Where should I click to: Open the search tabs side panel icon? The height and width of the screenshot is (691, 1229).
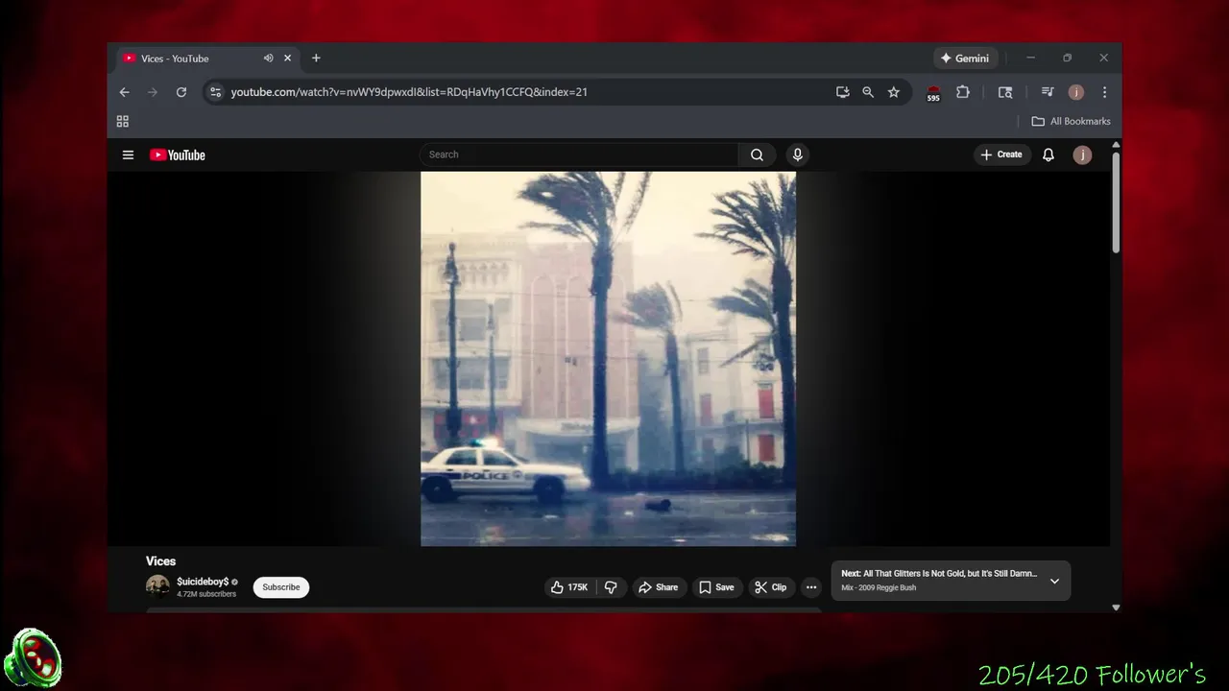click(x=1005, y=92)
